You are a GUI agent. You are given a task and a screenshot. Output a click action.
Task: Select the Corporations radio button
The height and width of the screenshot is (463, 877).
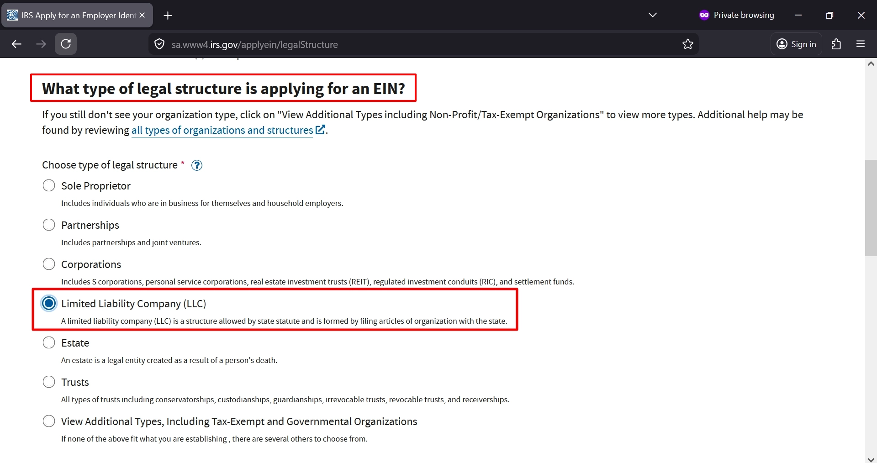pos(49,264)
